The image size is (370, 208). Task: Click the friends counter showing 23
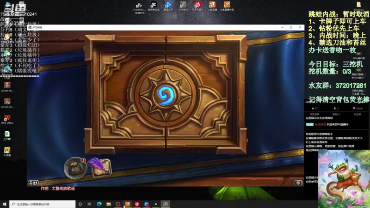point(33,183)
